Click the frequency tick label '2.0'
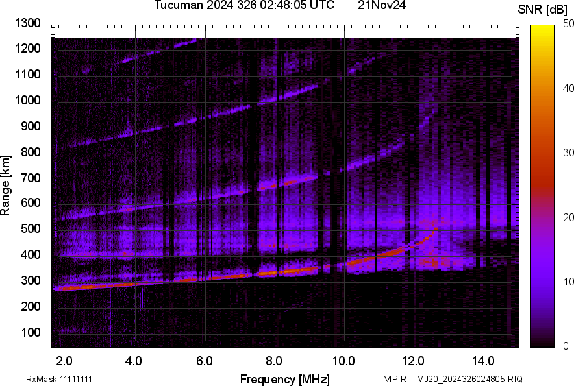Viewport: 574px width, 386px height. (64, 361)
